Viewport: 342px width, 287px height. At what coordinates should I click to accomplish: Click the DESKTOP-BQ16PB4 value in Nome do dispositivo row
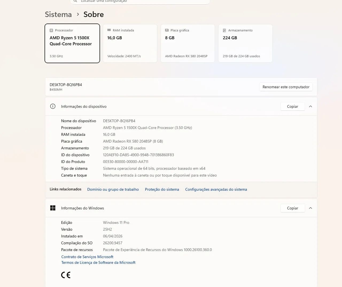pos(119,121)
